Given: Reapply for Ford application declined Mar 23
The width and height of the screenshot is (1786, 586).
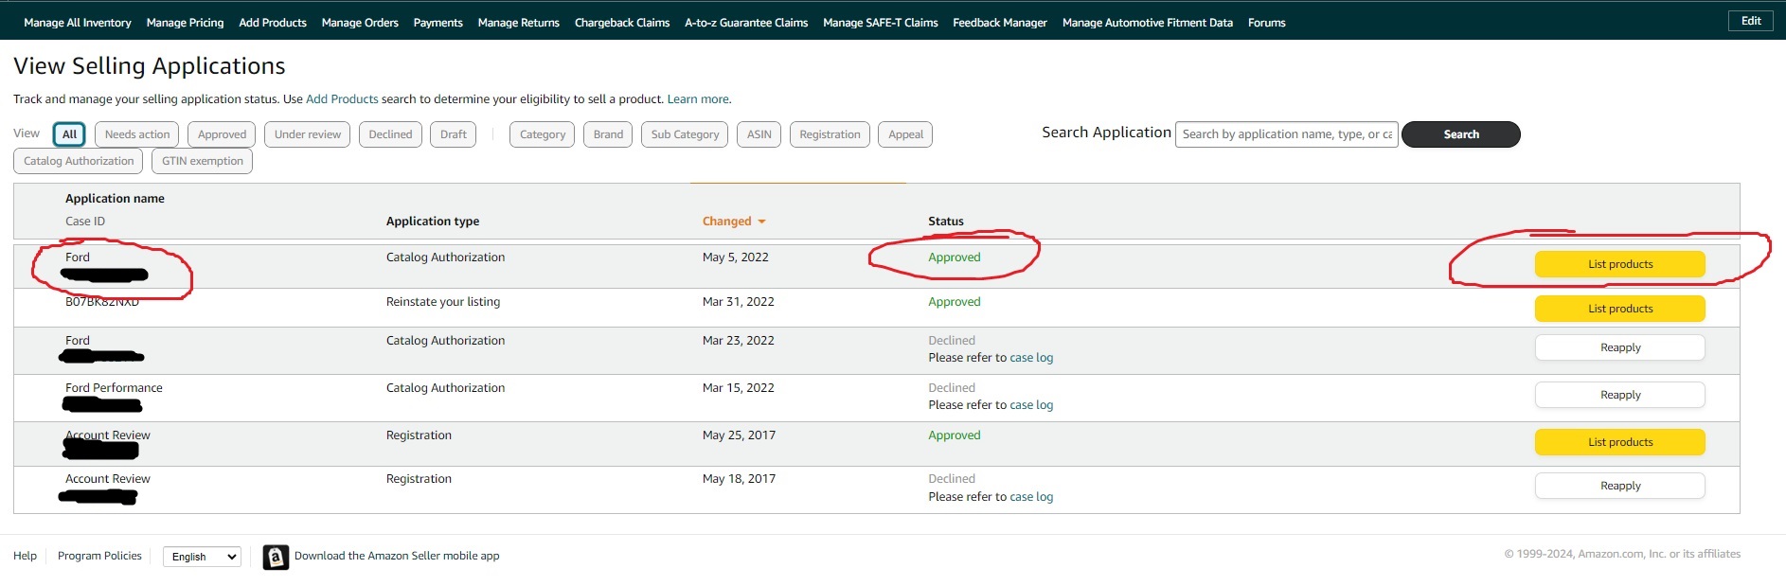Looking at the screenshot, I should coord(1620,347).
